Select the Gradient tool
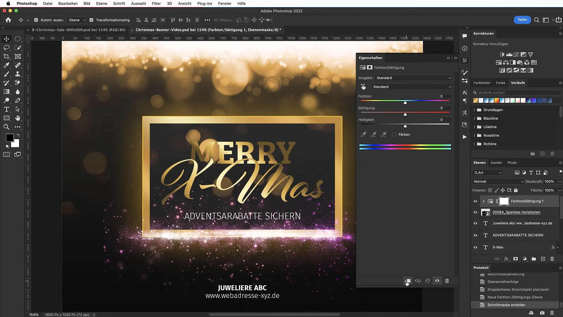Image resolution: width=563 pixels, height=317 pixels. click(x=6, y=92)
